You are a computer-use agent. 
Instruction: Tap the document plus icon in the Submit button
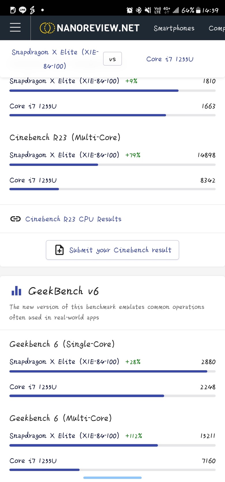[59, 250]
